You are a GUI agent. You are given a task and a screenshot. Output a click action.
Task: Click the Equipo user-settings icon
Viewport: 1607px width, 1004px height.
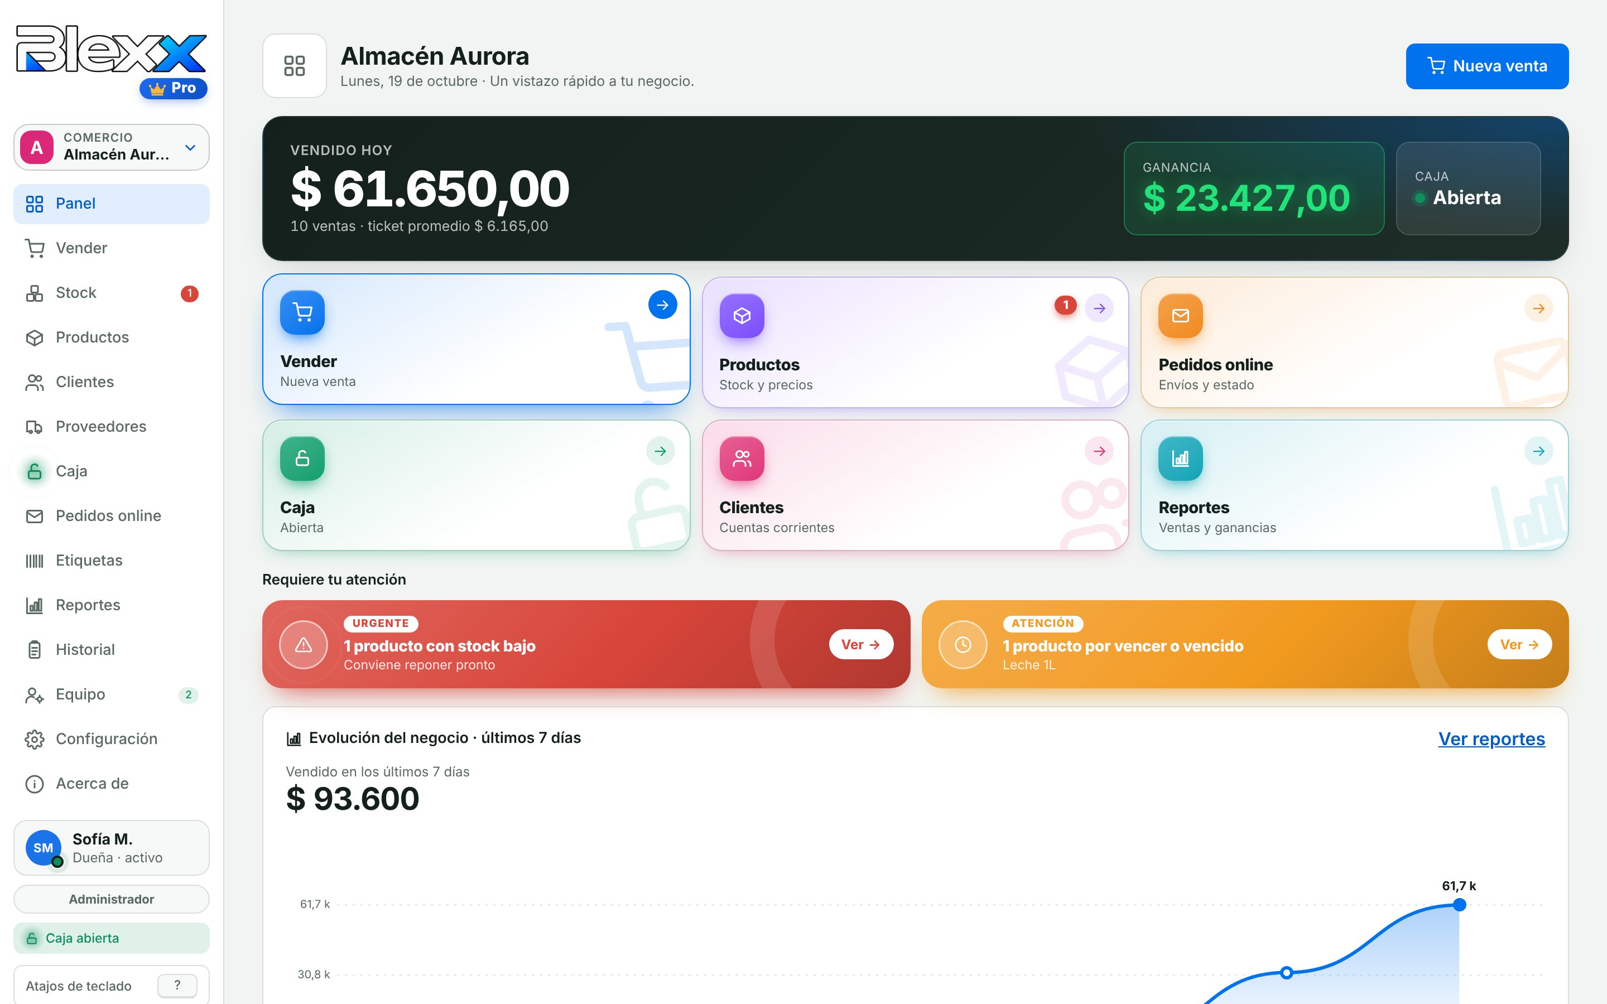[35, 694]
